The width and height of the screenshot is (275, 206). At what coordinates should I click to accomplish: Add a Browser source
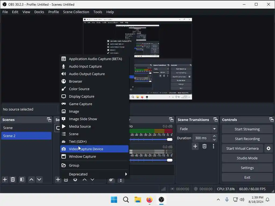point(94,82)
